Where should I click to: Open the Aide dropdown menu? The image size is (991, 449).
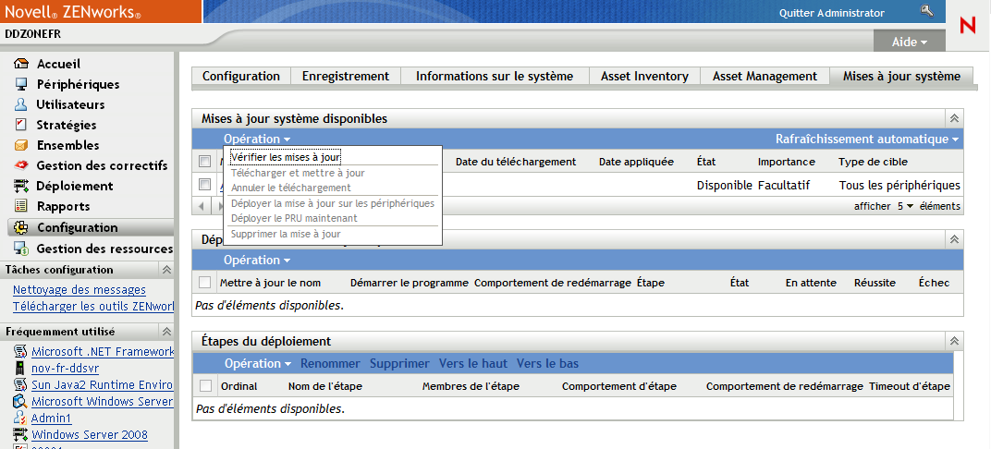tap(910, 42)
